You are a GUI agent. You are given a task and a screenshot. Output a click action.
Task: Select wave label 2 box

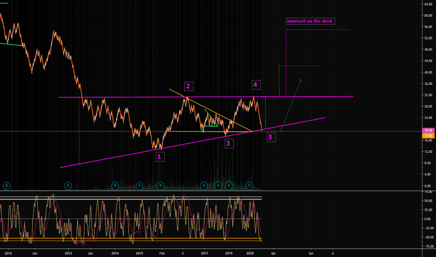click(188, 86)
